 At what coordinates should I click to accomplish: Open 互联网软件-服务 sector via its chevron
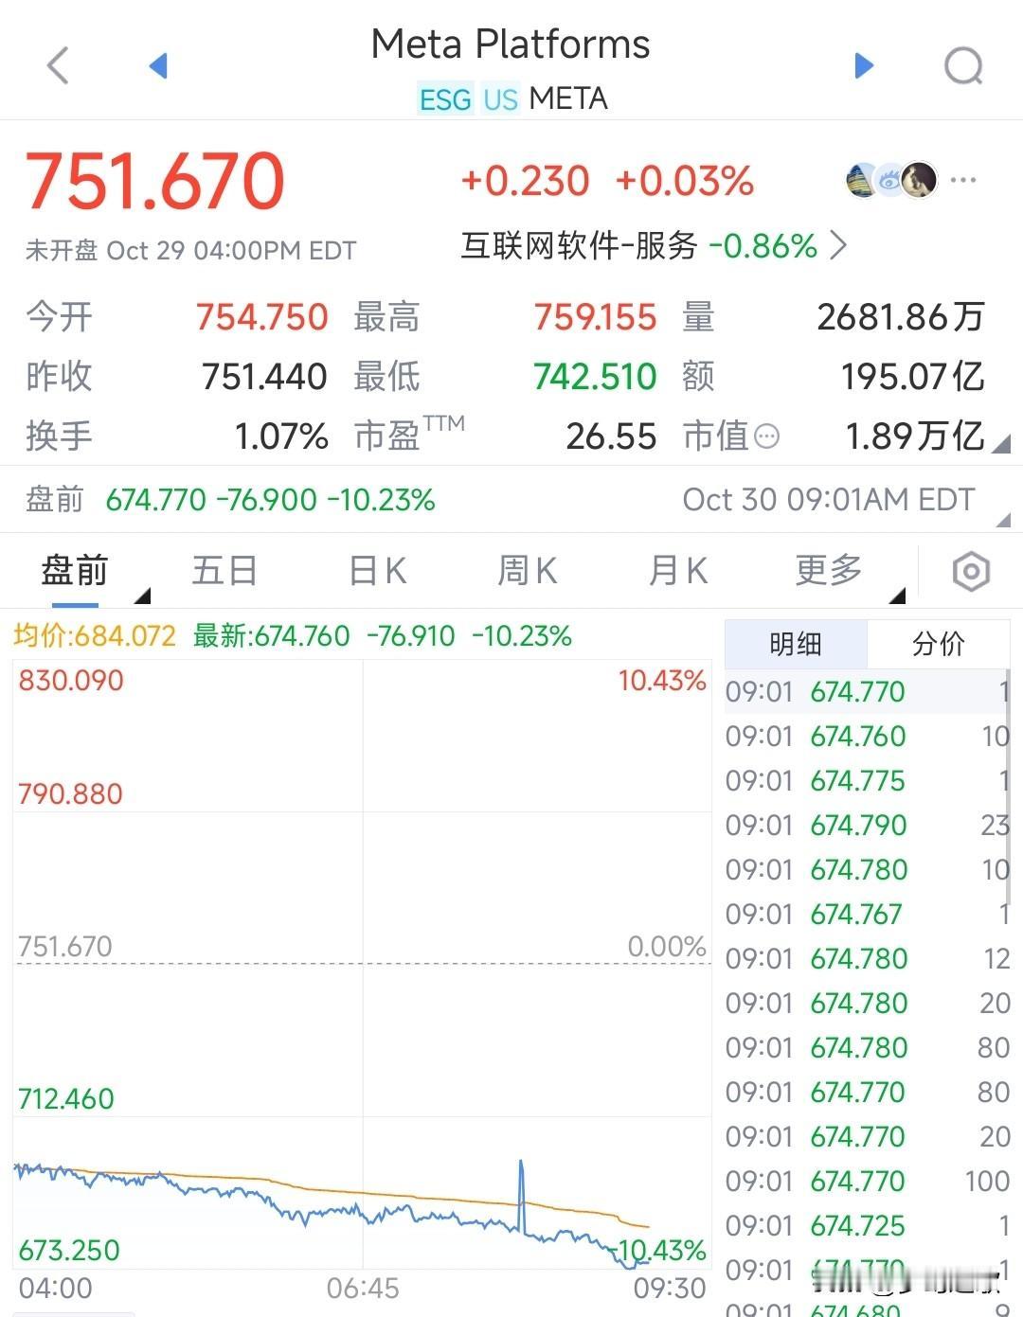coord(837,246)
